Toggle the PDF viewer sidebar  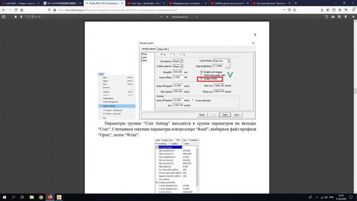coord(3,17)
